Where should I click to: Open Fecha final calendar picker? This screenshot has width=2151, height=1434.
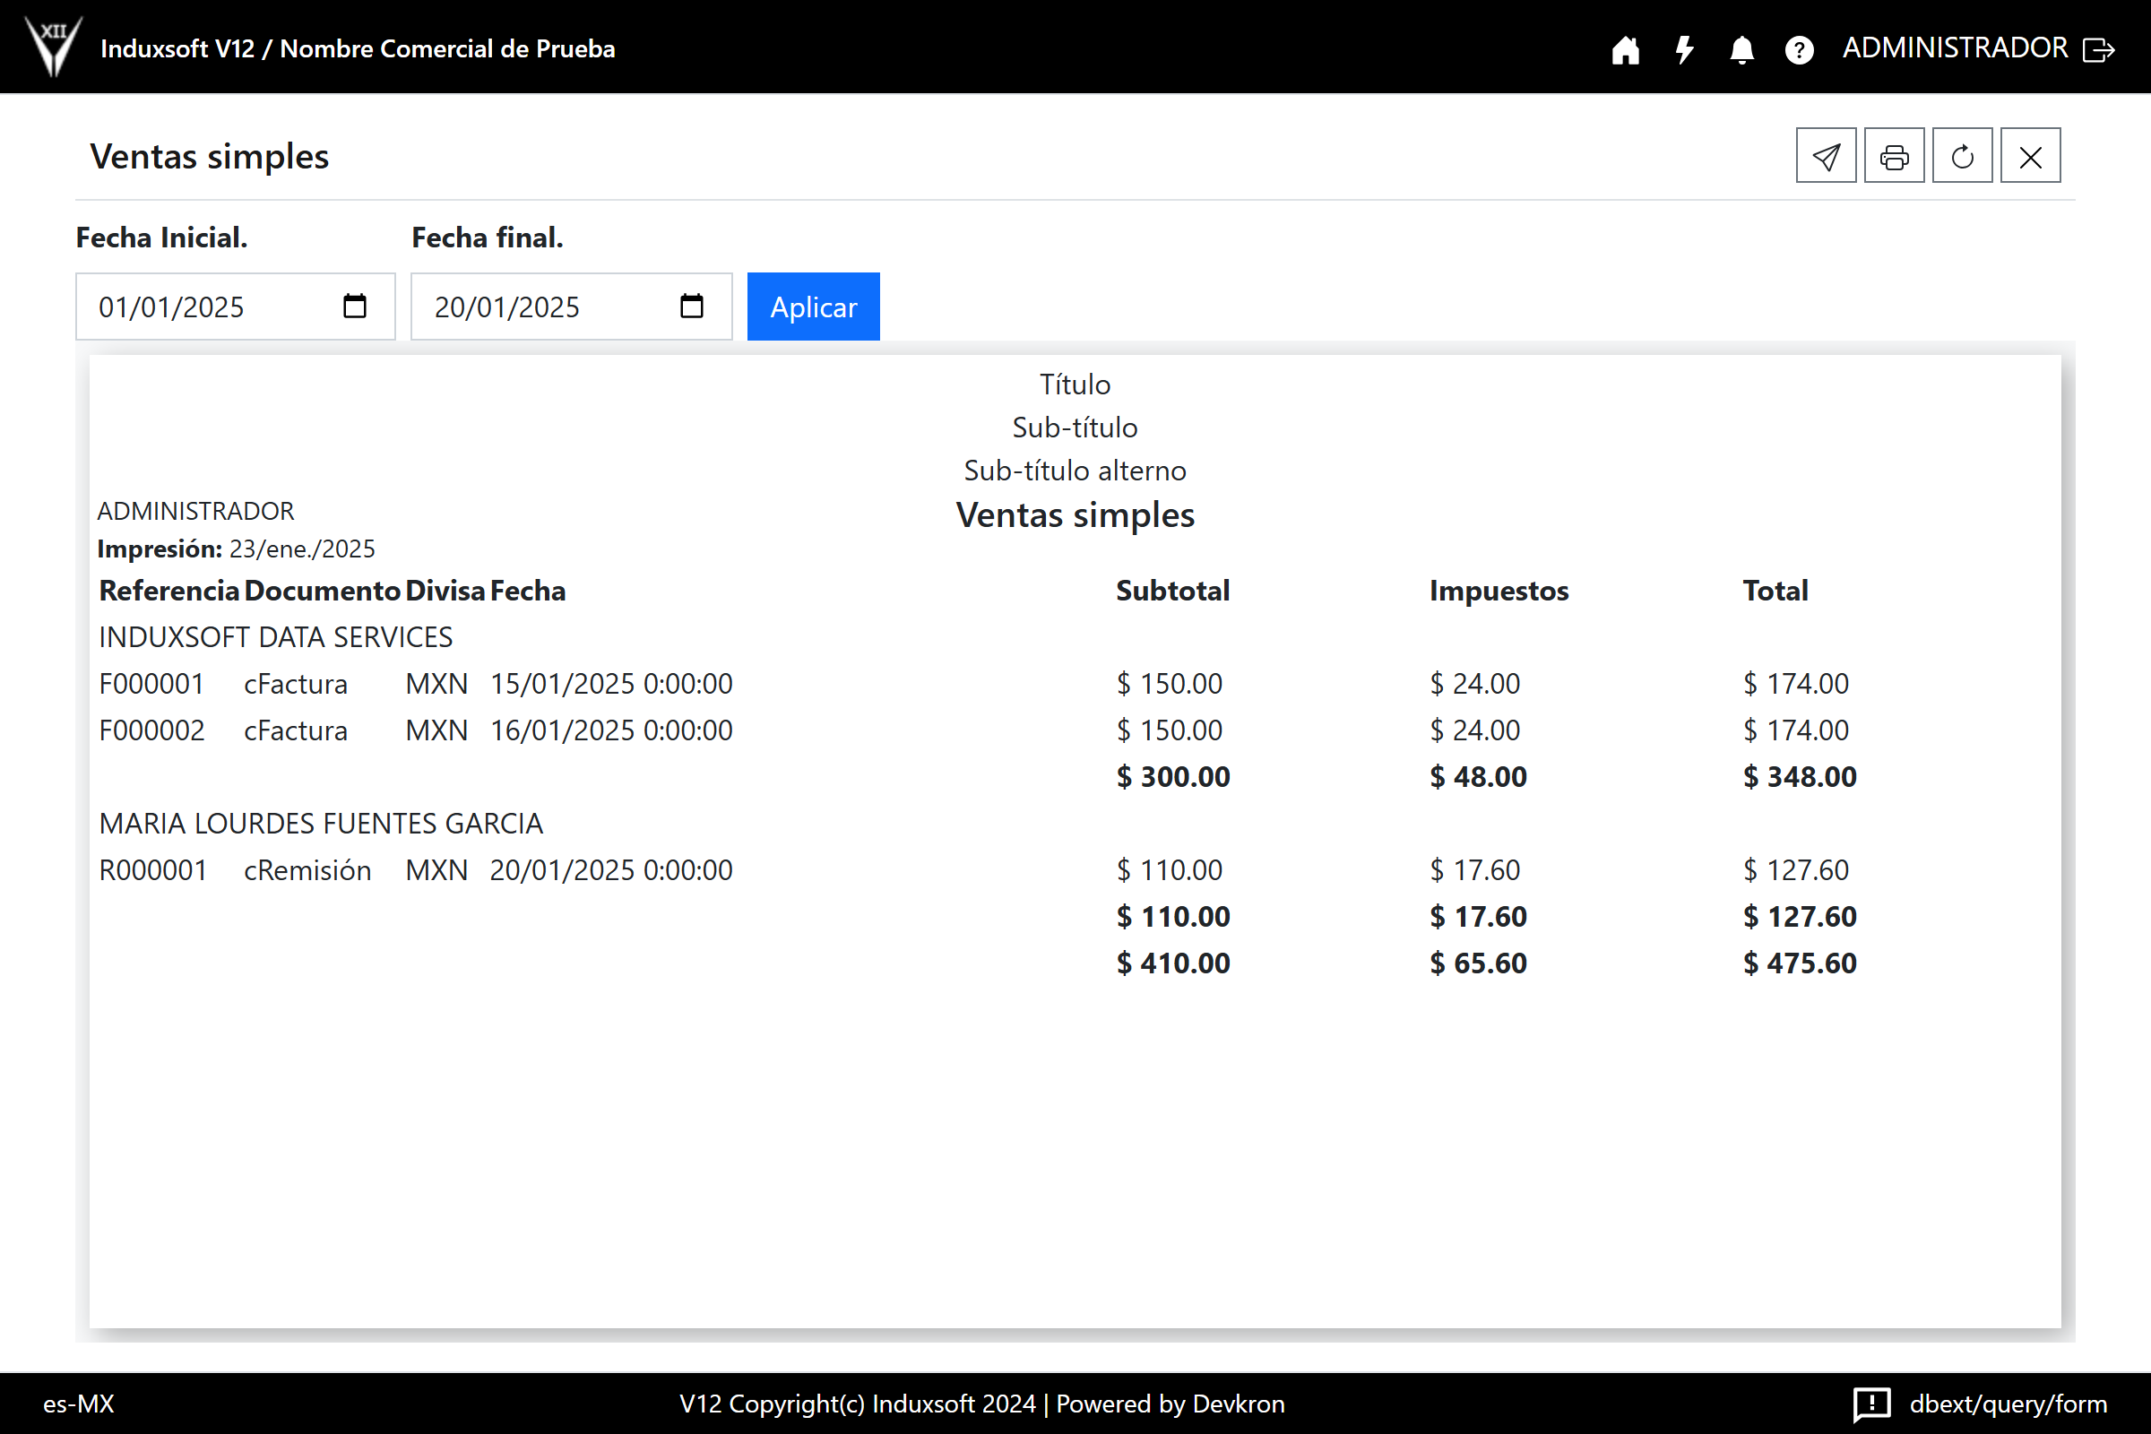point(691,307)
